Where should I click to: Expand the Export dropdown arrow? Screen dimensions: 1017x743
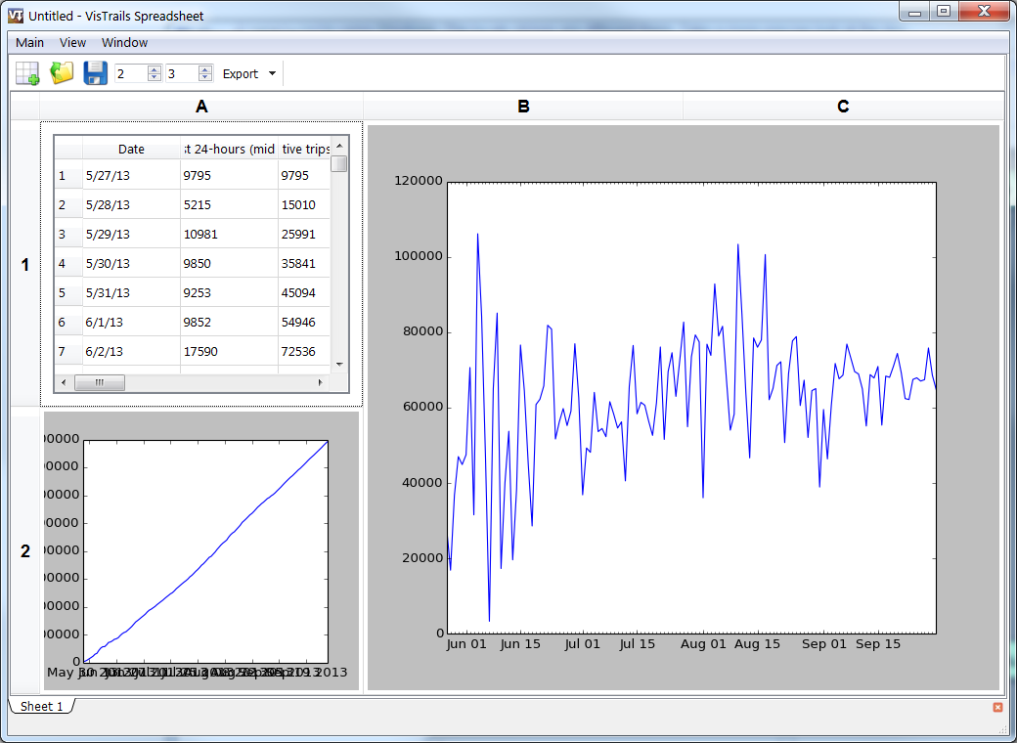point(272,74)
